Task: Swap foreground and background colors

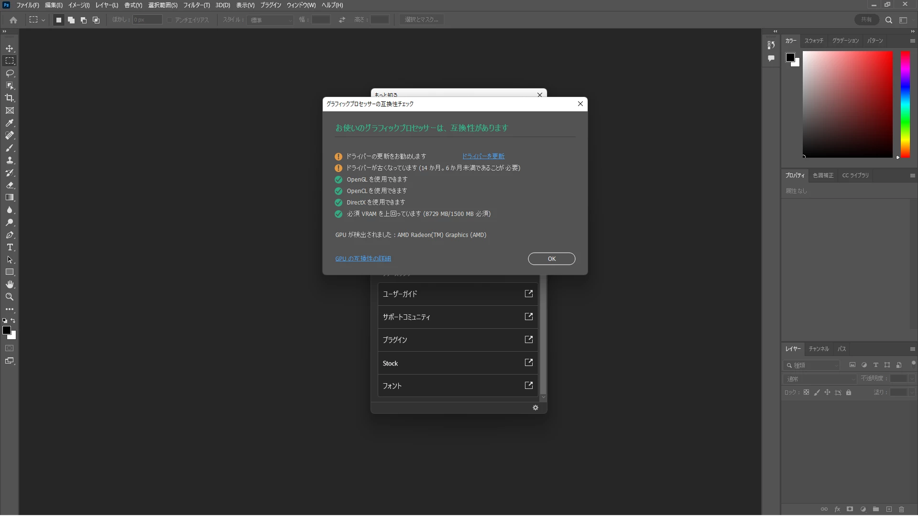Action: click(13, 321)
